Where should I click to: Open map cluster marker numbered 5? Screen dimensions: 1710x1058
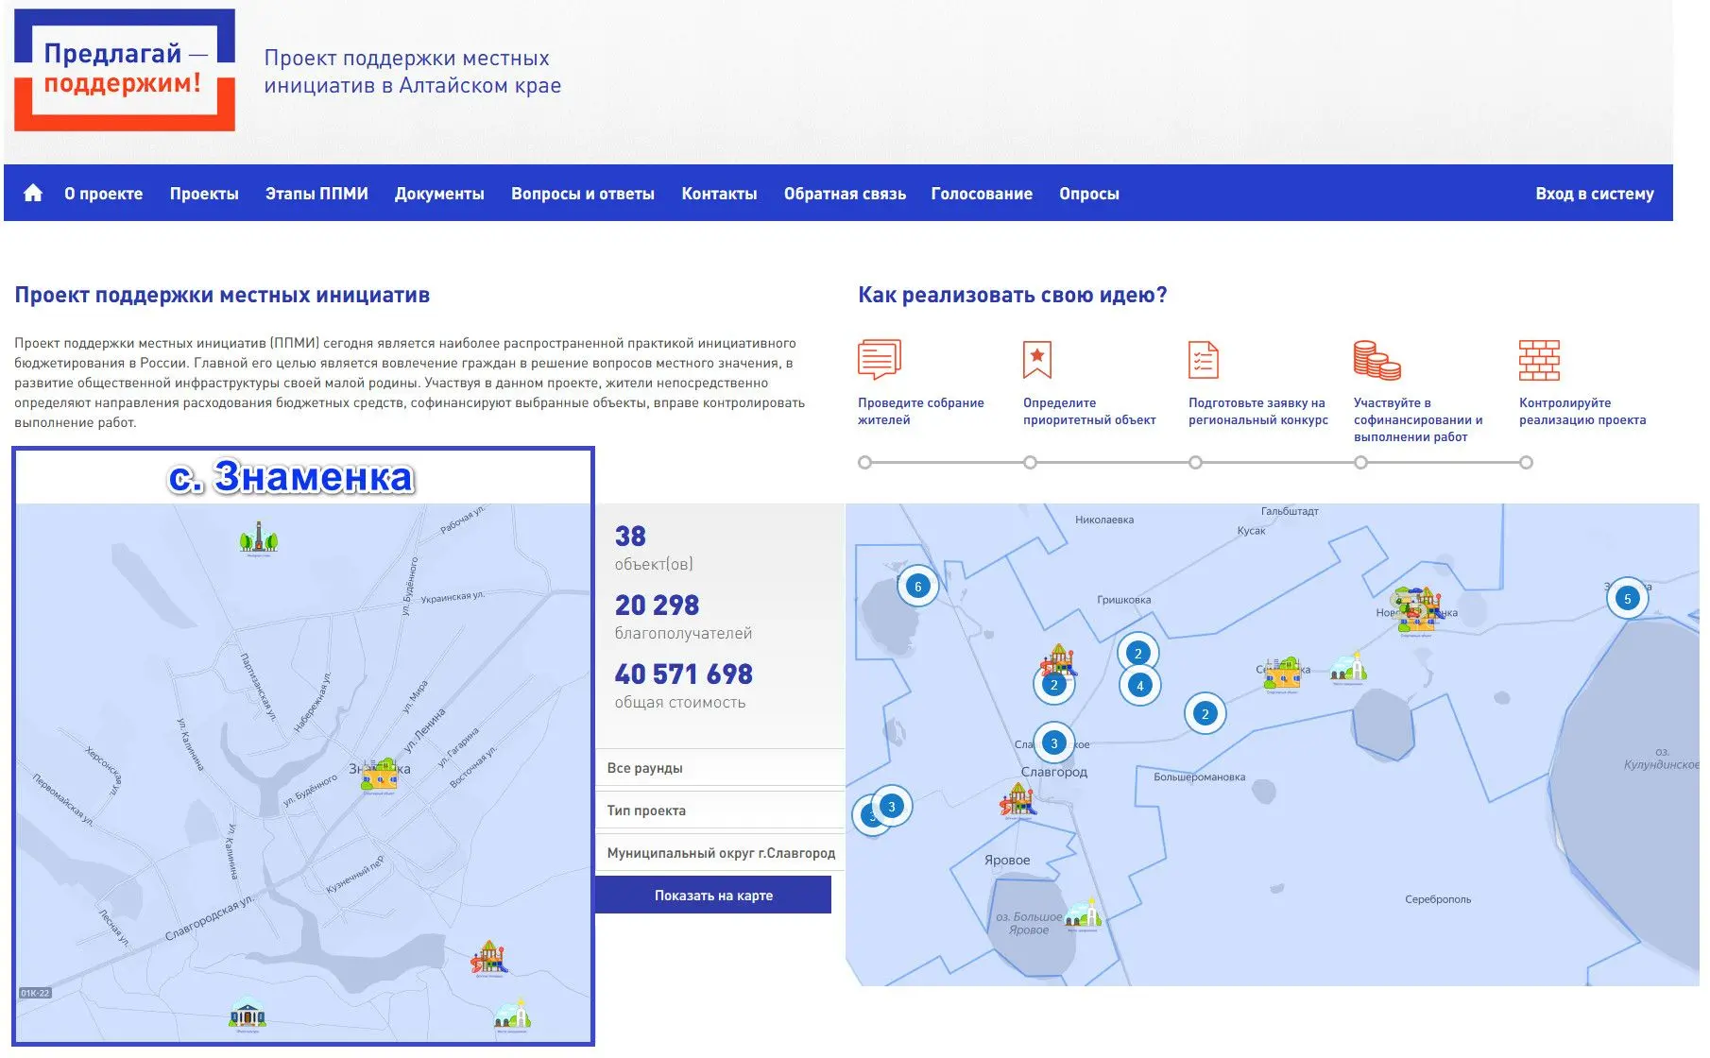[1627, 599]
